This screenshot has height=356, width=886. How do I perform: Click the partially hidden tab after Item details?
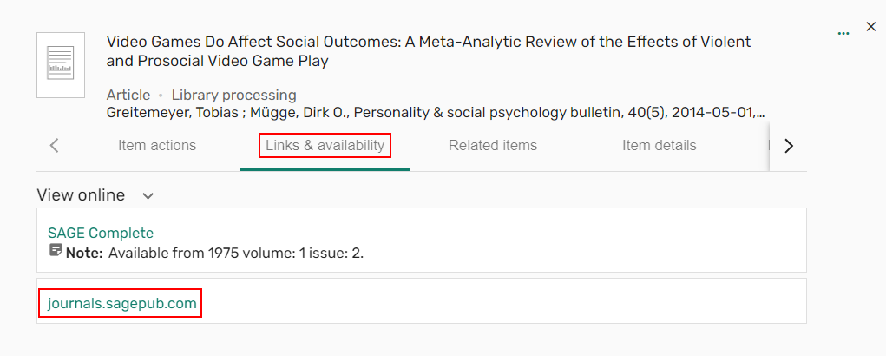(x=769, y=146)
